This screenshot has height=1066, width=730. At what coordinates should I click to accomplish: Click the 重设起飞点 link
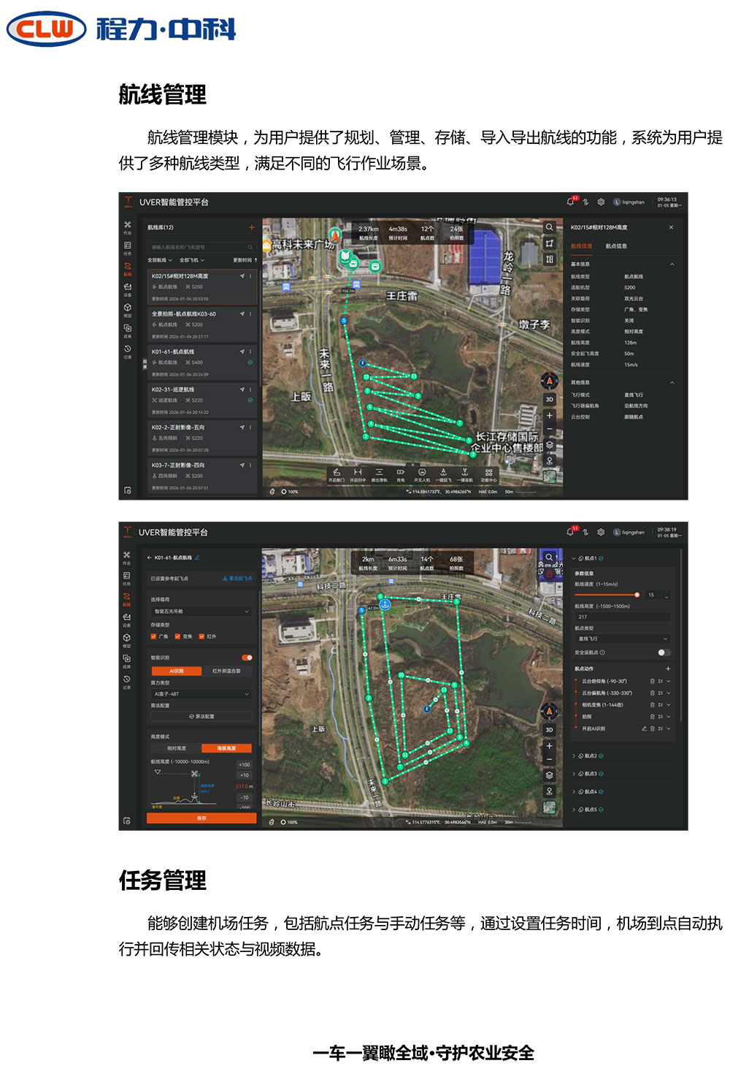point(238,578)
